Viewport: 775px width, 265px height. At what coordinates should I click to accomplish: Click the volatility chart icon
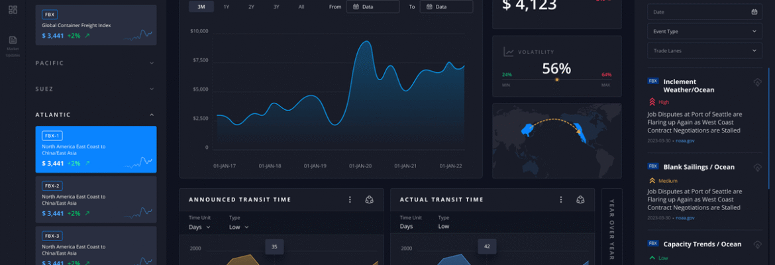click(509, 52)
